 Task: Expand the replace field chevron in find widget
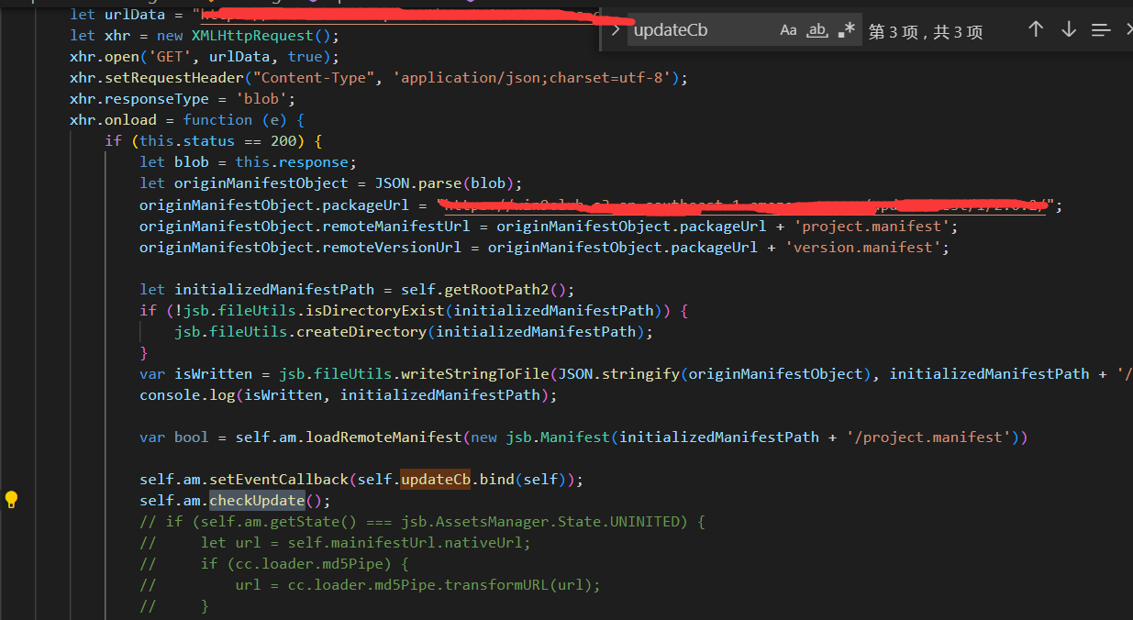(x=615, y=30)
